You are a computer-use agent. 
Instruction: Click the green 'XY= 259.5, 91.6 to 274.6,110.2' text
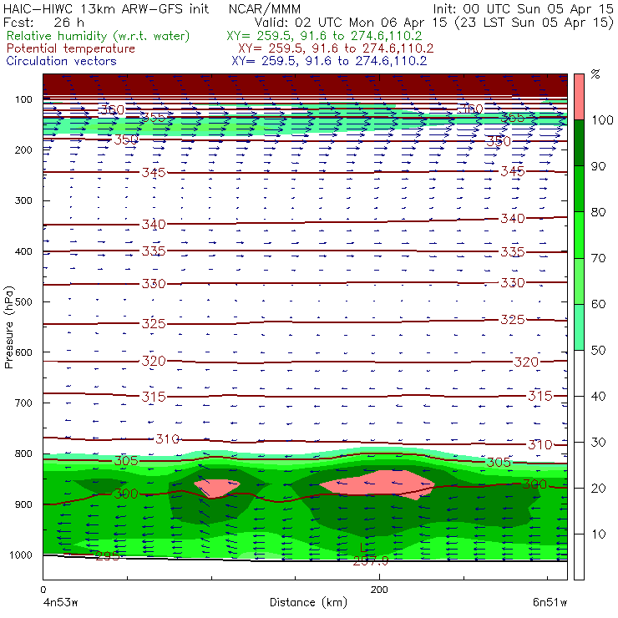(x=324, y=36)
